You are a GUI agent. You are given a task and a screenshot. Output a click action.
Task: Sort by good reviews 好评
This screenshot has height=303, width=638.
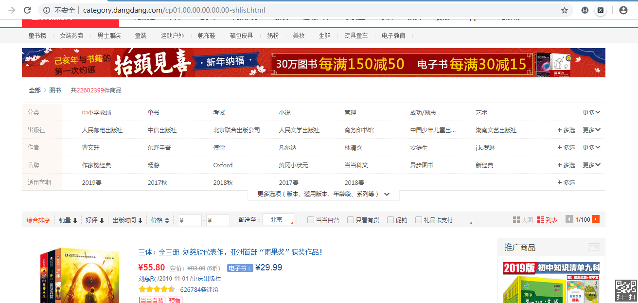point(95,220)
